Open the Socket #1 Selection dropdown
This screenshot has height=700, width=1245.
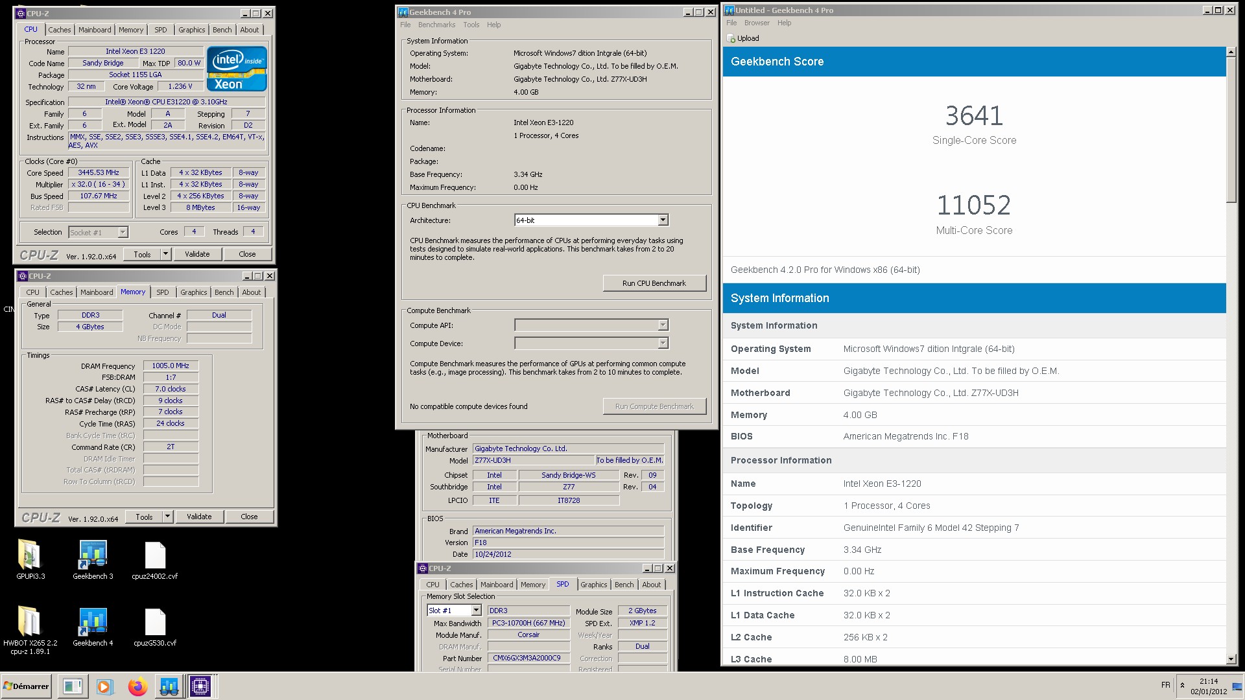(x=123, y=232)
